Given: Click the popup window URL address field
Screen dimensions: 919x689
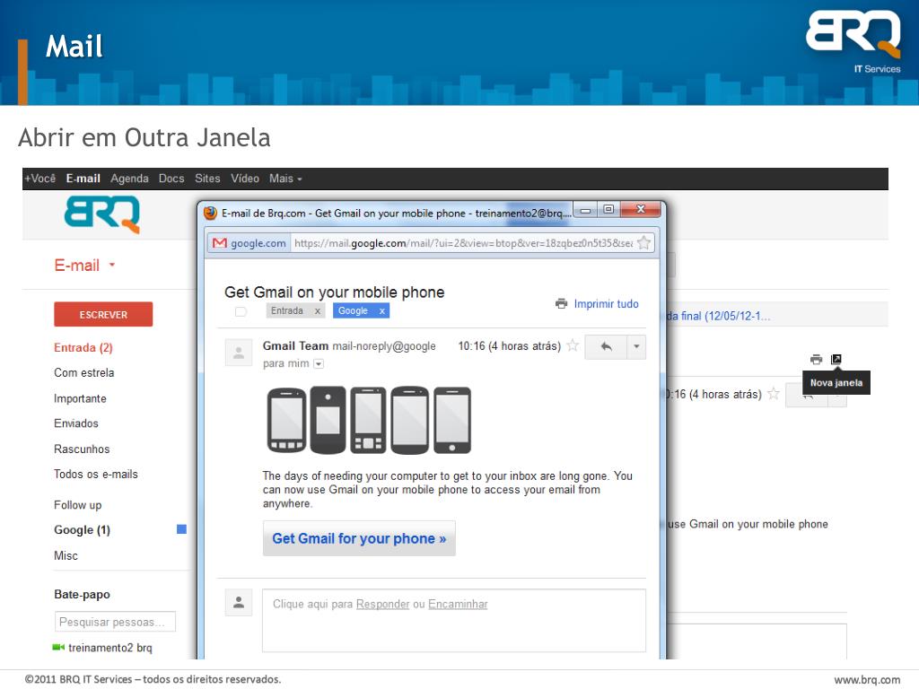Looking at the screenshot, I should point(463,243).
